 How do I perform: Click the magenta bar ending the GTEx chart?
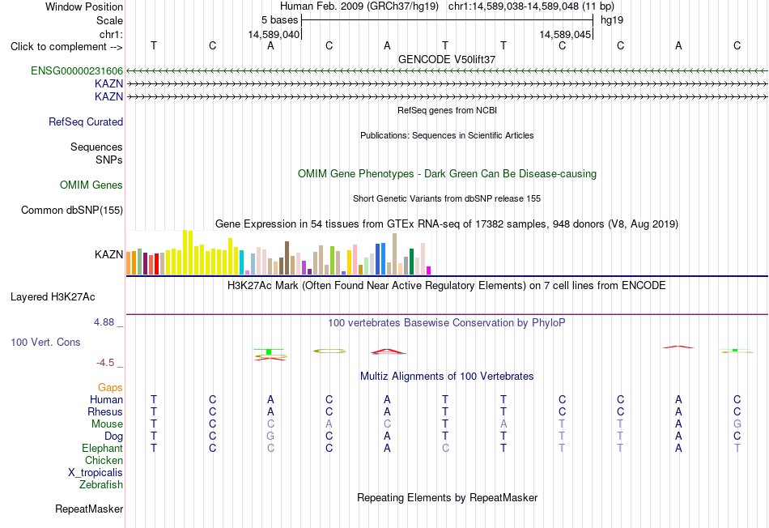pos(429,270)
